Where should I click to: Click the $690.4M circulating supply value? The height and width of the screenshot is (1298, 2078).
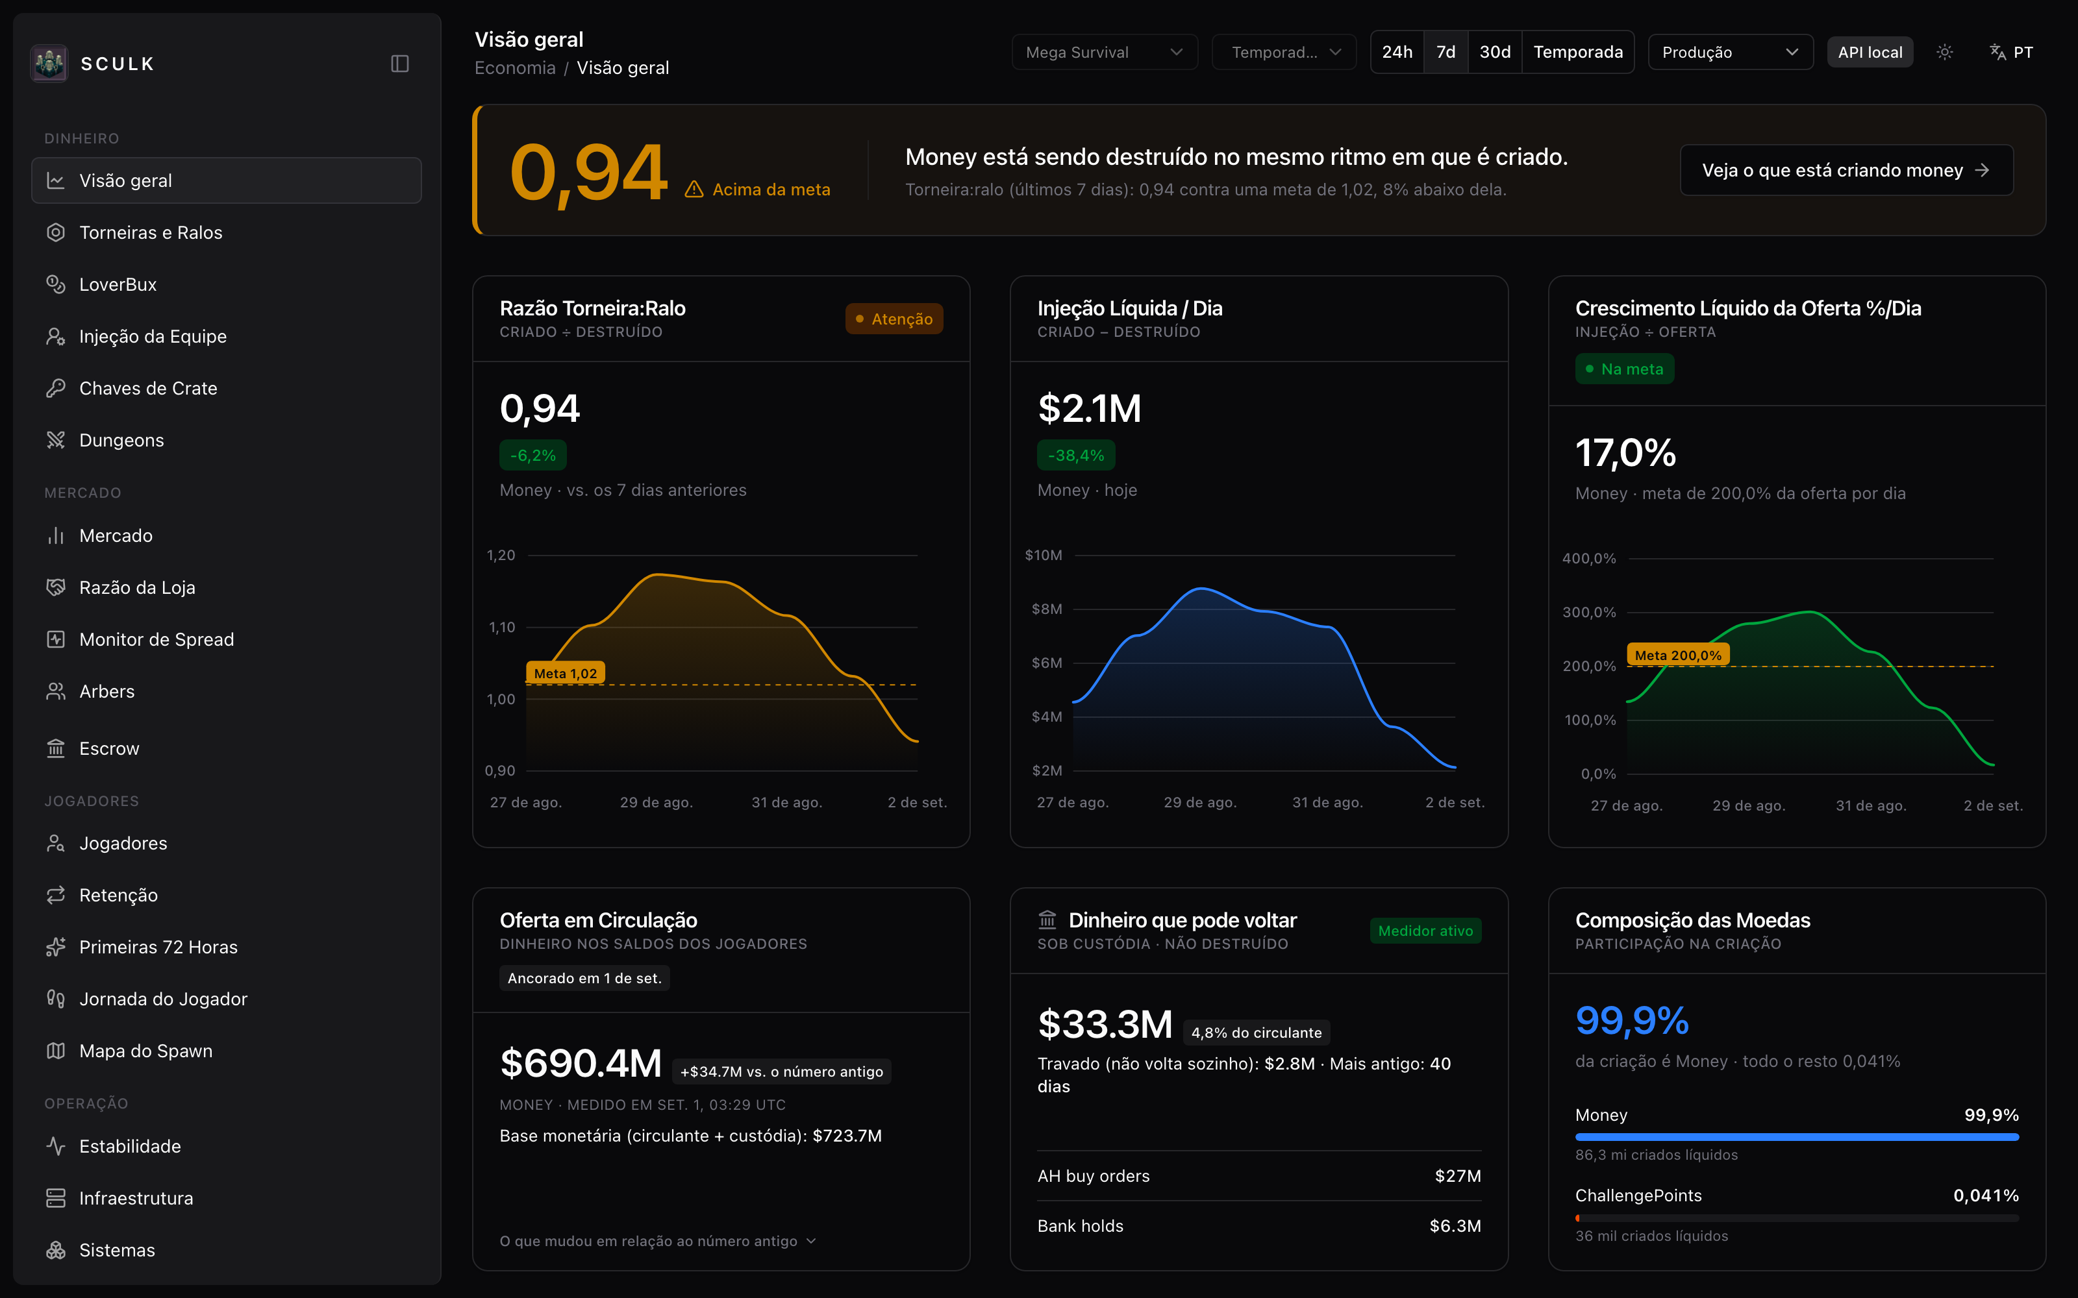coord(581,1064)
